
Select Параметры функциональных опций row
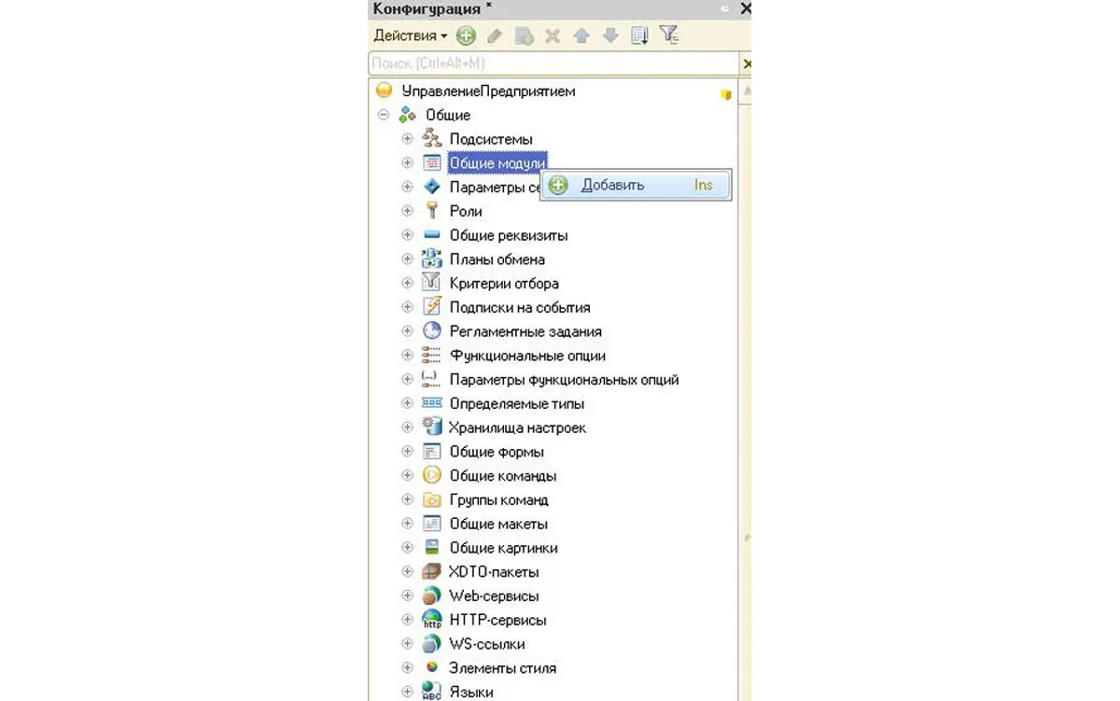(564, 380)
